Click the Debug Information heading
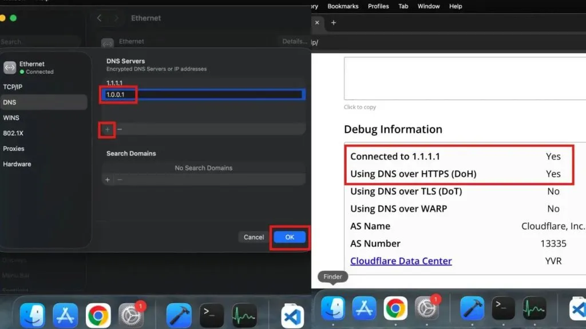Image resolution: width=586 pixels, height=329 pixels. 393,129
